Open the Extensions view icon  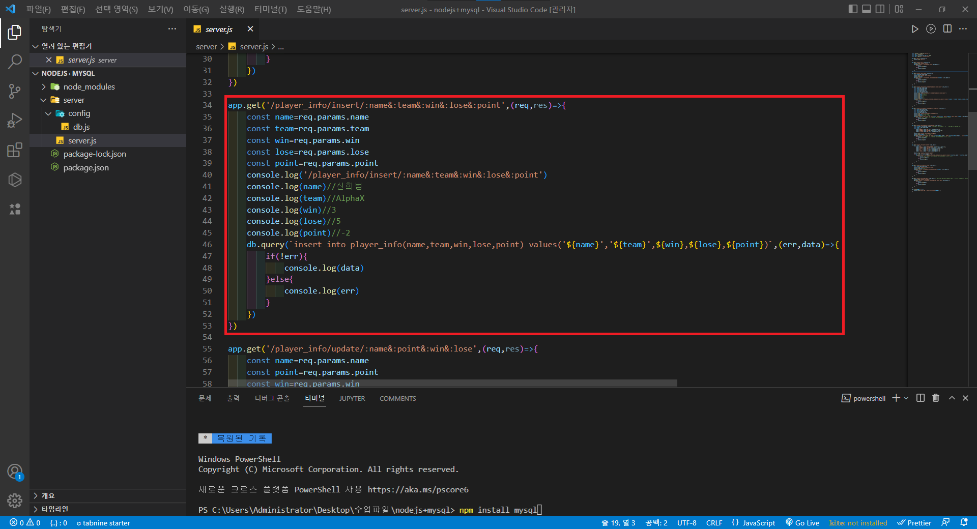pos(15,150)
